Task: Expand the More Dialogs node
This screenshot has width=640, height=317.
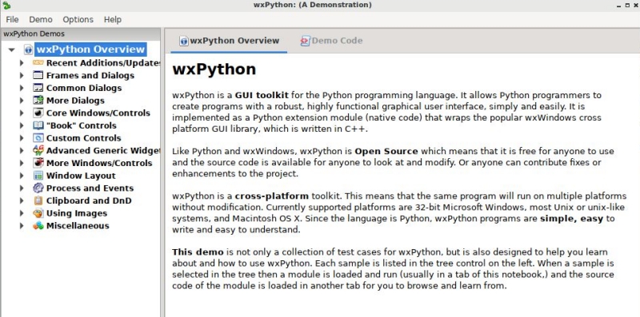Action: (22, 101)
